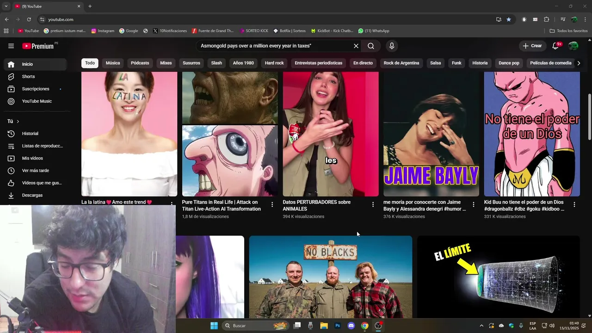Open Vídeos que me gustan
The image size is (592, 333).
click(35, 183)
